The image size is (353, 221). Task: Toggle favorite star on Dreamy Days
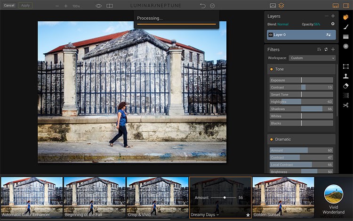tap(248, 215)
